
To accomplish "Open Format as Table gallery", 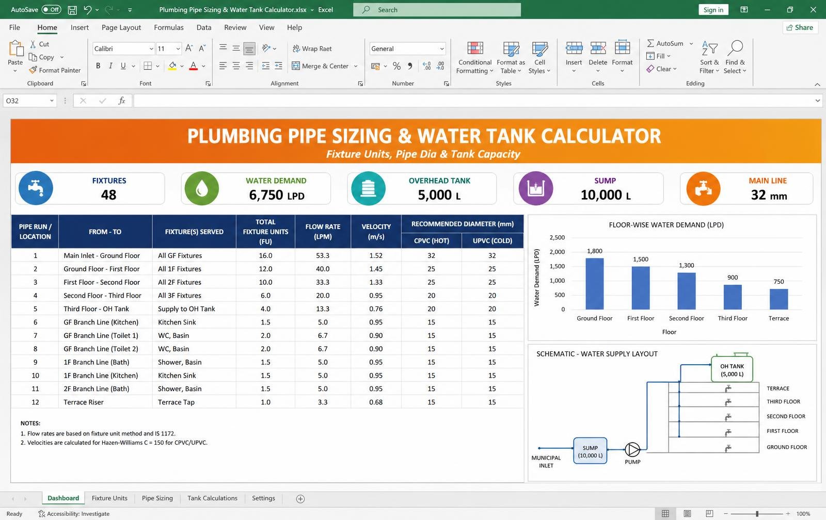I will click(511, 58).
